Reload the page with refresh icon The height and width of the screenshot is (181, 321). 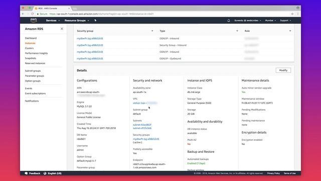(x=32, y=14)
